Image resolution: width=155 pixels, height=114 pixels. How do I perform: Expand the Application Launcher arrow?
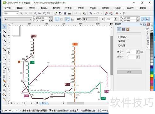click(x=121, y=13)
